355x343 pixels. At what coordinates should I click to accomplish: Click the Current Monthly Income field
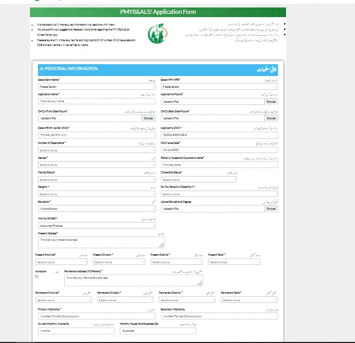click(x=76, y=331)
